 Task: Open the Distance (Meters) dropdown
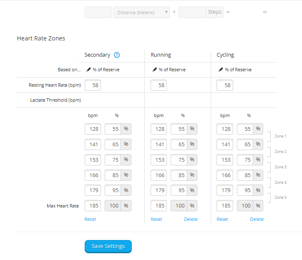tap(141, 12)
